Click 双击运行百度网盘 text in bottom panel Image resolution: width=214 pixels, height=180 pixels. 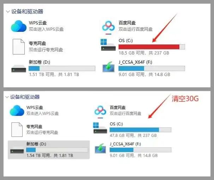(125, 113)
